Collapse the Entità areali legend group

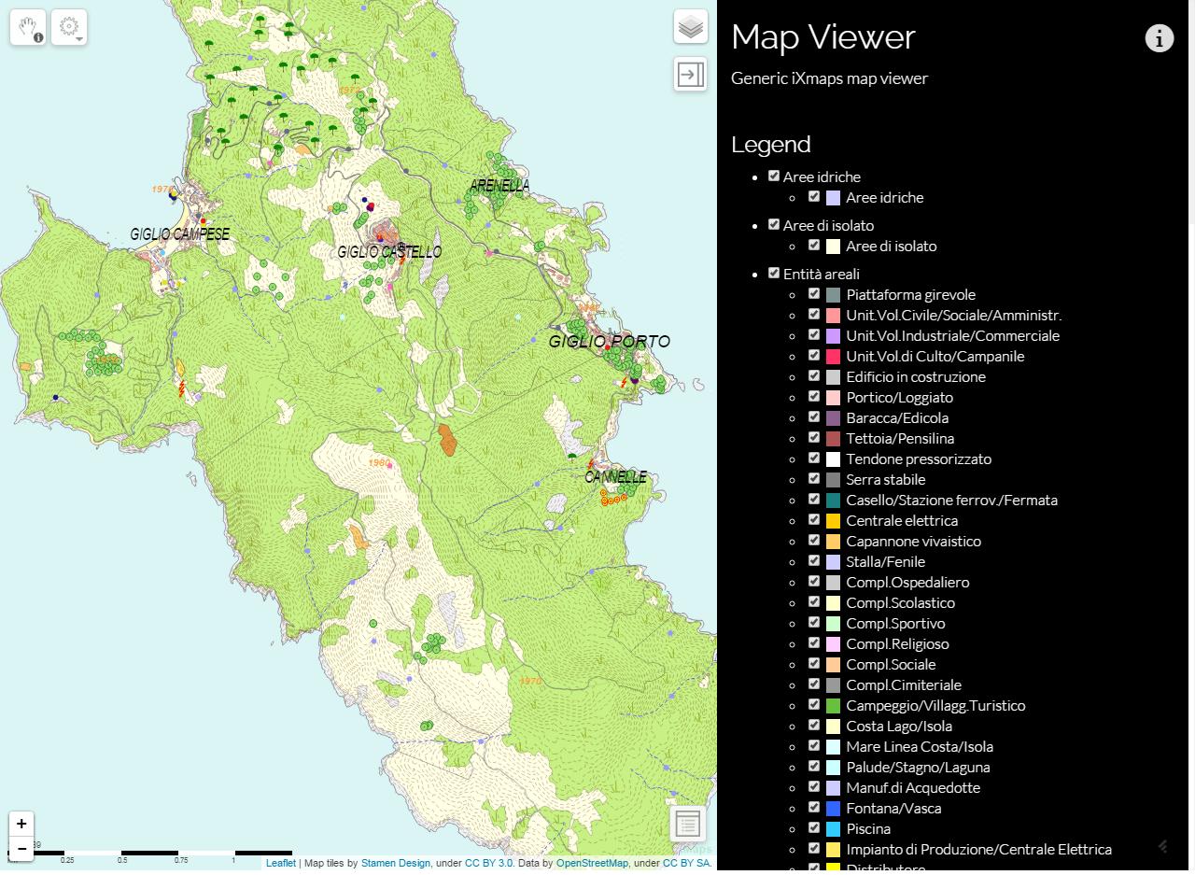click(x=821, y=274)
